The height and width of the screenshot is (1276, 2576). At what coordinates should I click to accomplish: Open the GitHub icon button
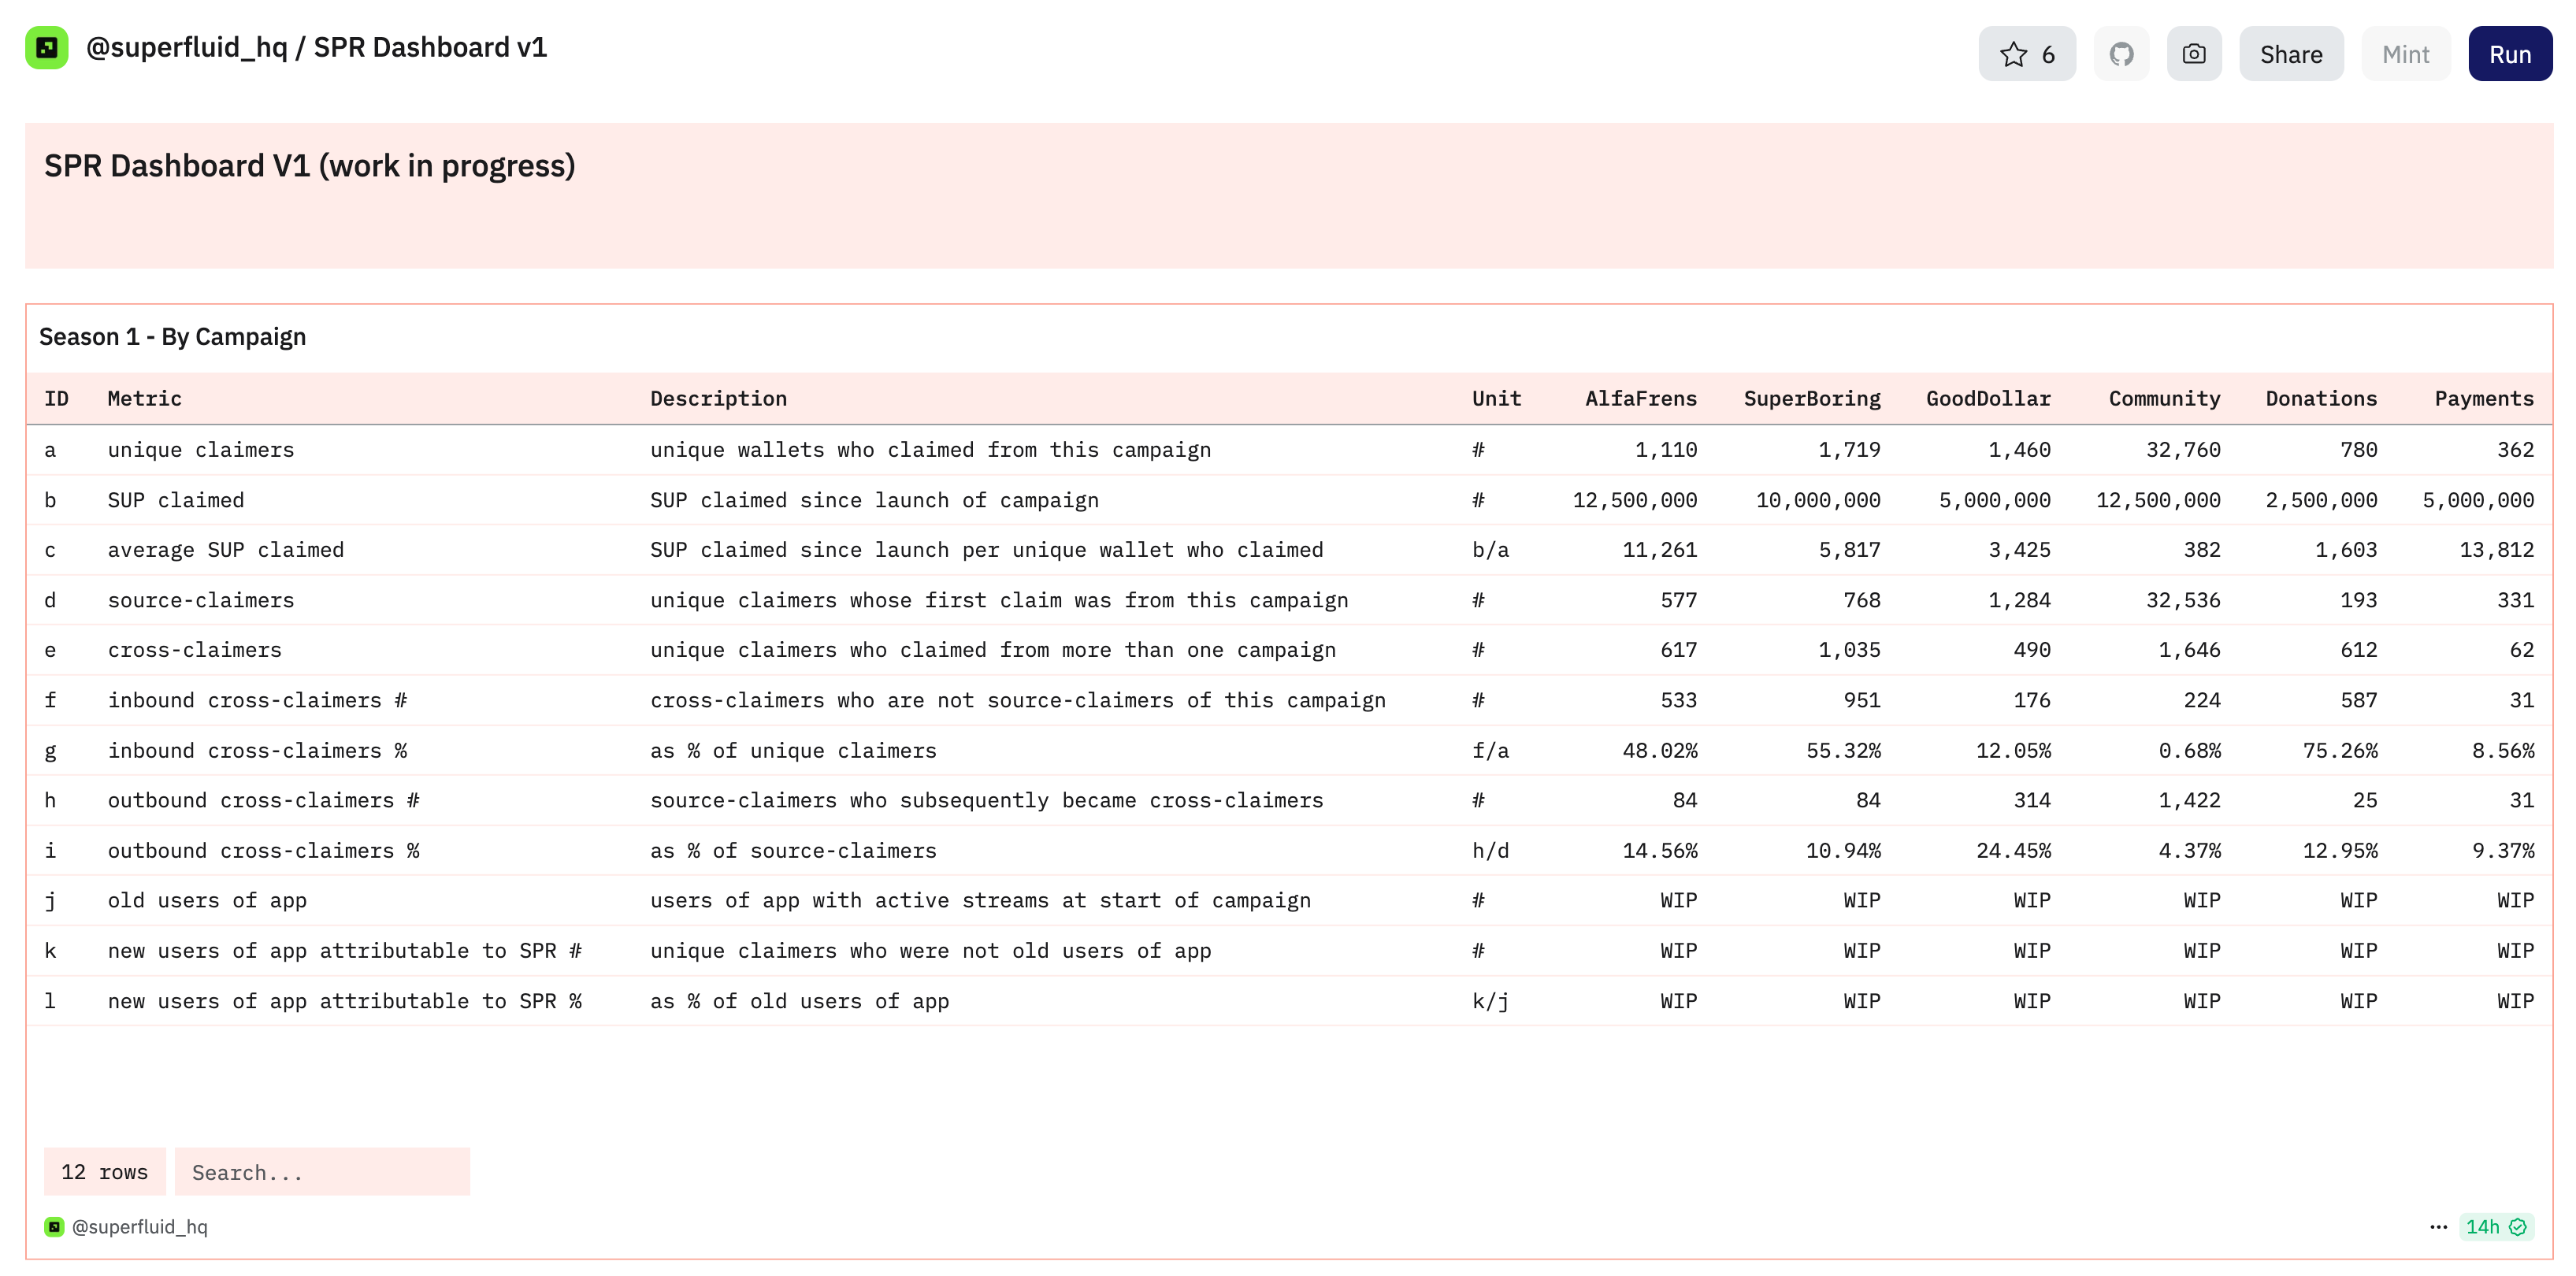click(2121, 54)
